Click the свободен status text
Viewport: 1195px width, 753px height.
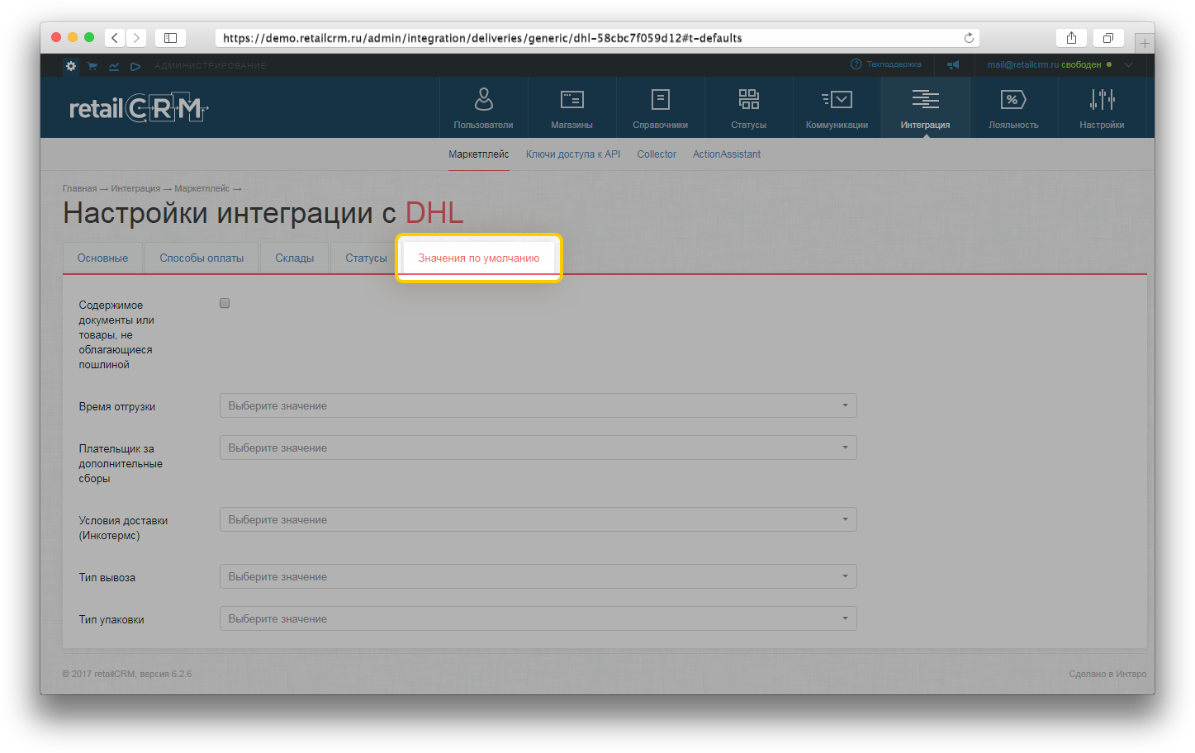1081,64
